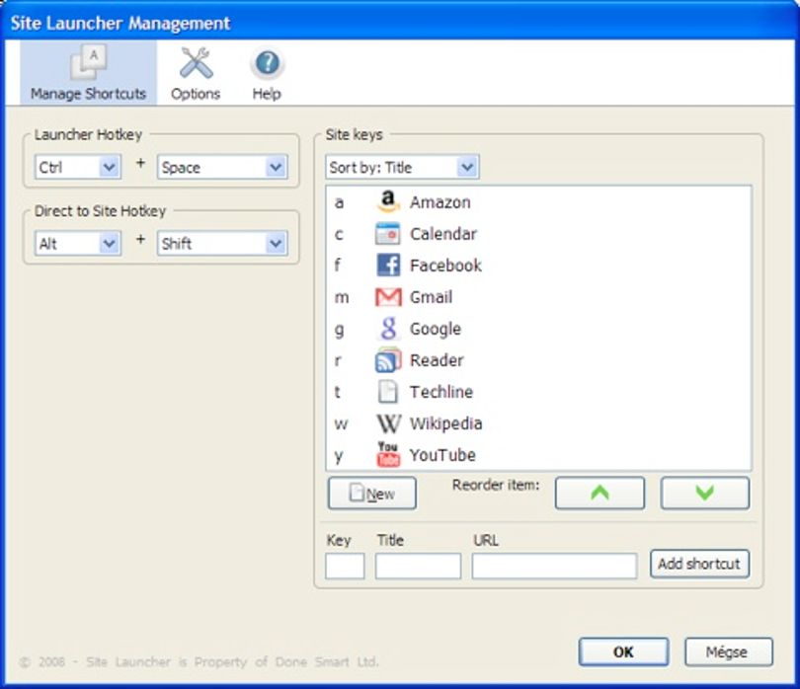The height and width of the screenshot is (689, 800).
Task: Click the Add shortcut button
Action: [699, 564]
